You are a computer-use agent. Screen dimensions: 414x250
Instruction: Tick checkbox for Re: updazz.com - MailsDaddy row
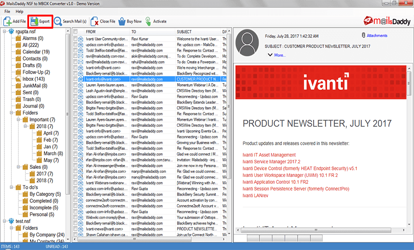pos(75,45)
